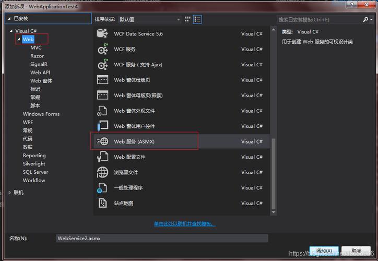Viewport: 378px width, 261px height.
Task: Click the 名称 input field
Action: [162, 239]
